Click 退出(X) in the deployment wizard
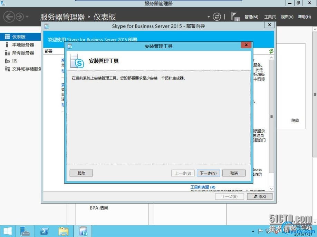The width and height of the screenshot is (317, 237). click(x=260, y=196)
